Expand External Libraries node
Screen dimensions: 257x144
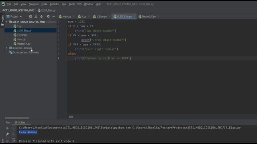6,48
